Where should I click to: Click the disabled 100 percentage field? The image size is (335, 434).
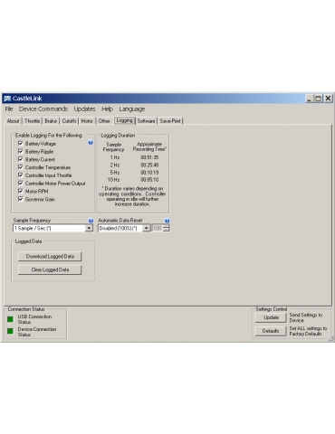point(158,229)
